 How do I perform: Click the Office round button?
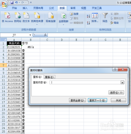tap(4, 4)
